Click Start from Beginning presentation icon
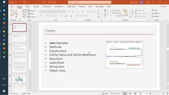Screen dimensions: 169x95 pos(24,2)
